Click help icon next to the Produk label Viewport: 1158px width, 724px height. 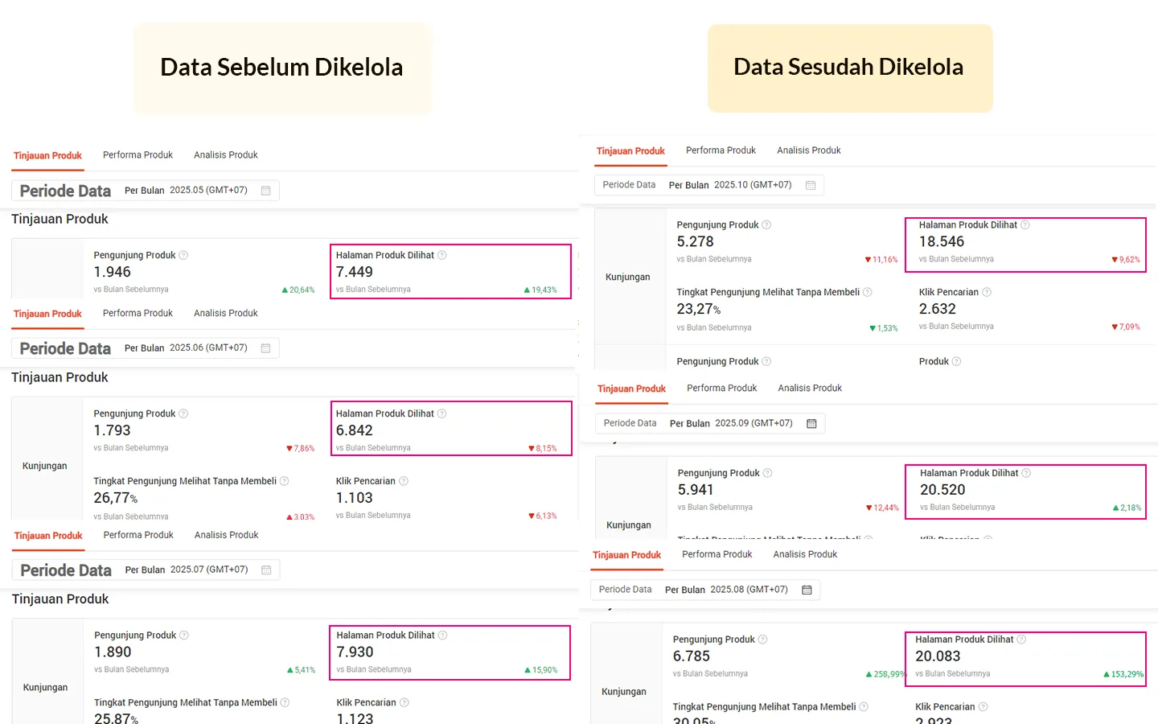(x=956, y=361)
